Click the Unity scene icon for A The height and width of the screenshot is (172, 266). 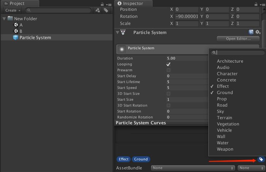pos(16,25)
